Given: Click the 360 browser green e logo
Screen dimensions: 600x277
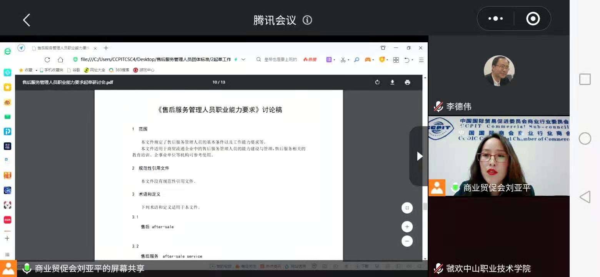Looking at the screenshot, I should click(7, 51).
